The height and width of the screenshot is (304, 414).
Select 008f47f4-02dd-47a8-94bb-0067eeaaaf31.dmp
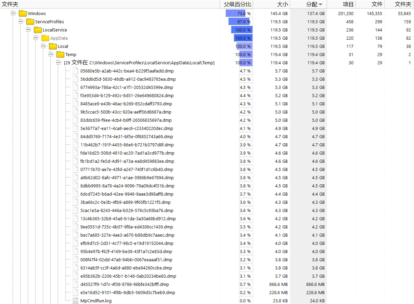tap(126, 260)
